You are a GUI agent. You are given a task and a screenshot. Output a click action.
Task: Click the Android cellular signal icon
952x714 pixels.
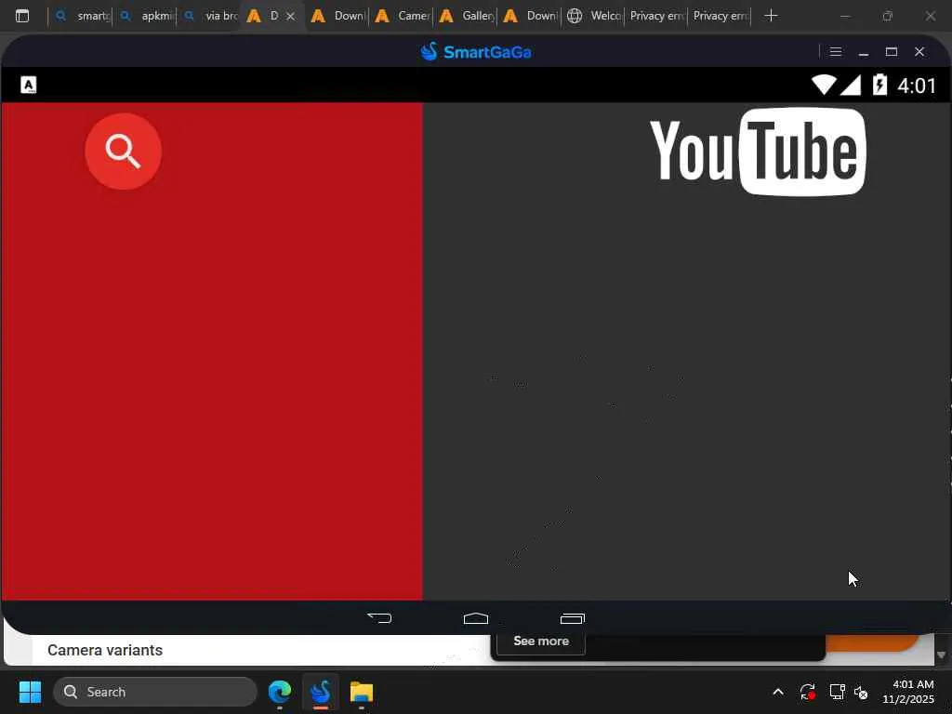(x=851, y=85)
